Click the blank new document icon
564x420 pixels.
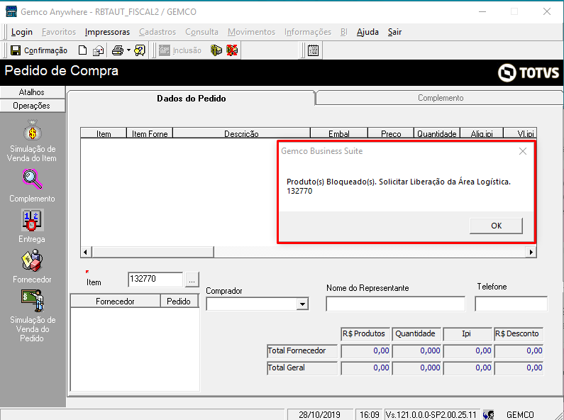[x=82, y=50]
